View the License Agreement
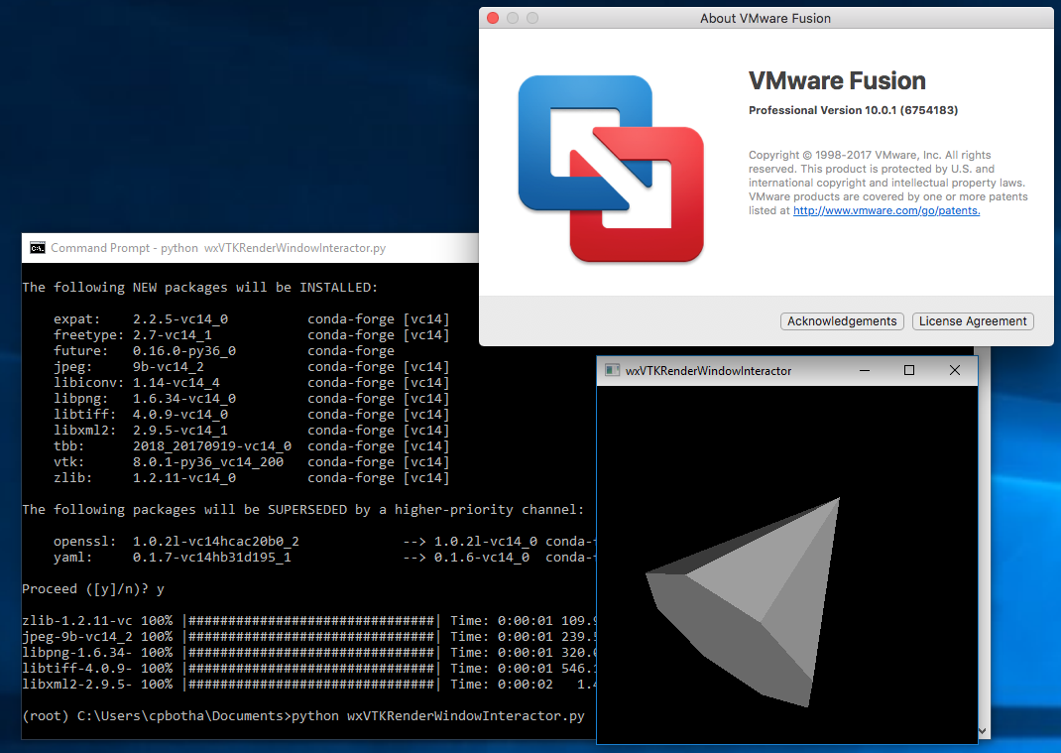The image size is (1061, 753). point(973,321)
